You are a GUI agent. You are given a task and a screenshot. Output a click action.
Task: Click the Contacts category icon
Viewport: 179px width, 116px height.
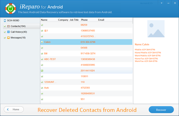pos(8,26)
